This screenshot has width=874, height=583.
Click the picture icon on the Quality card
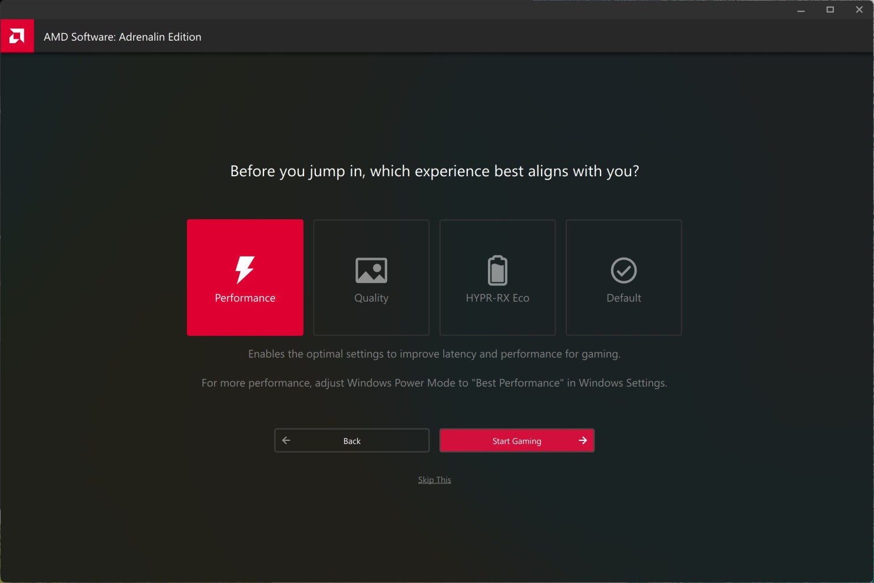371,270
